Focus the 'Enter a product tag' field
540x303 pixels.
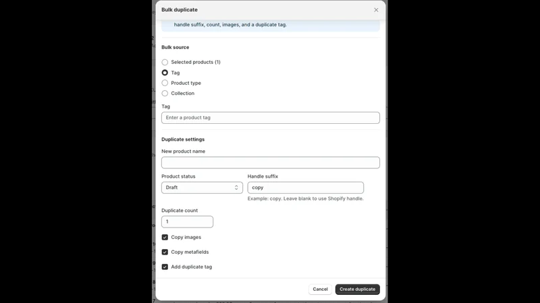click(271, 118)
